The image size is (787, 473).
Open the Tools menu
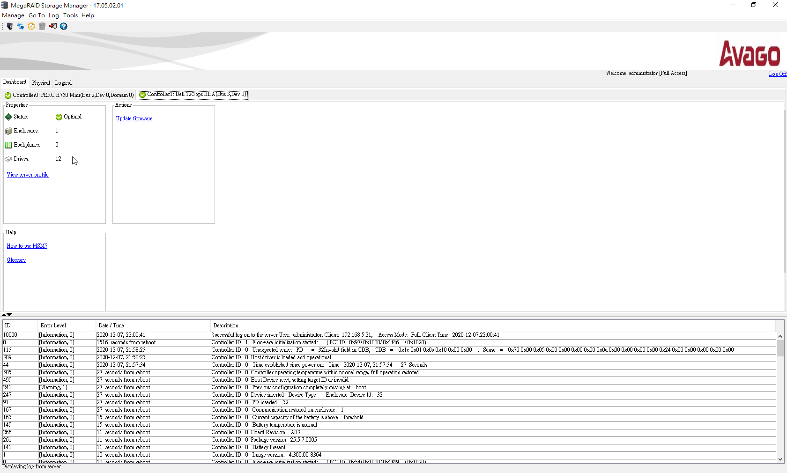[70, 15]
